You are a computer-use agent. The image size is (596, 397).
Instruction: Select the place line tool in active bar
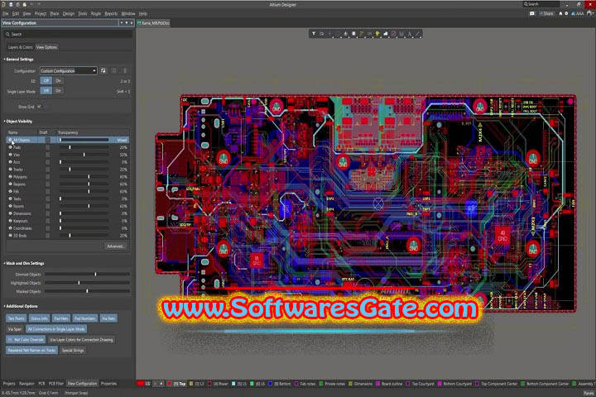417,34
